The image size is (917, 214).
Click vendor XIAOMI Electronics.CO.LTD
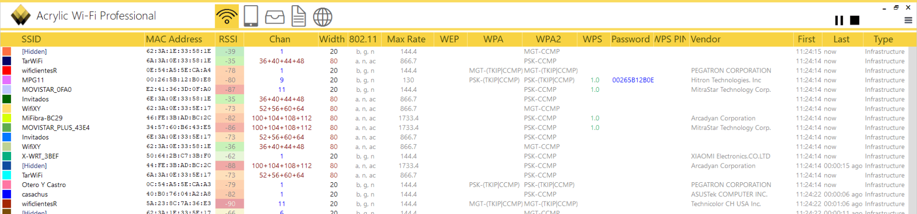click(x=731, y=156)
